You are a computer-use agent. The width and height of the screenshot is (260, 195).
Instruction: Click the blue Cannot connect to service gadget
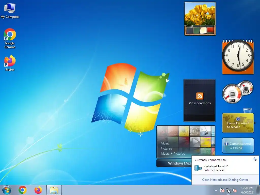click(238, 145)
